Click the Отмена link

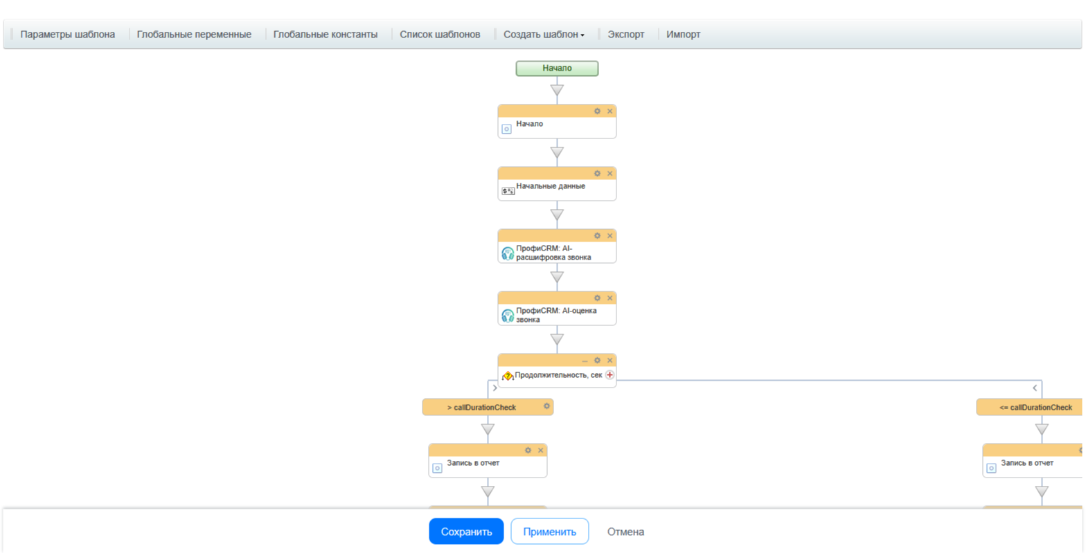(x=625, y=532)
